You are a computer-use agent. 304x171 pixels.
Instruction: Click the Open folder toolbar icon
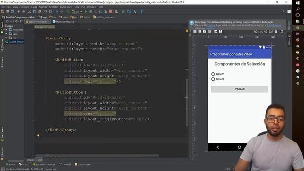pyautogui.click(x=3, y=11)
